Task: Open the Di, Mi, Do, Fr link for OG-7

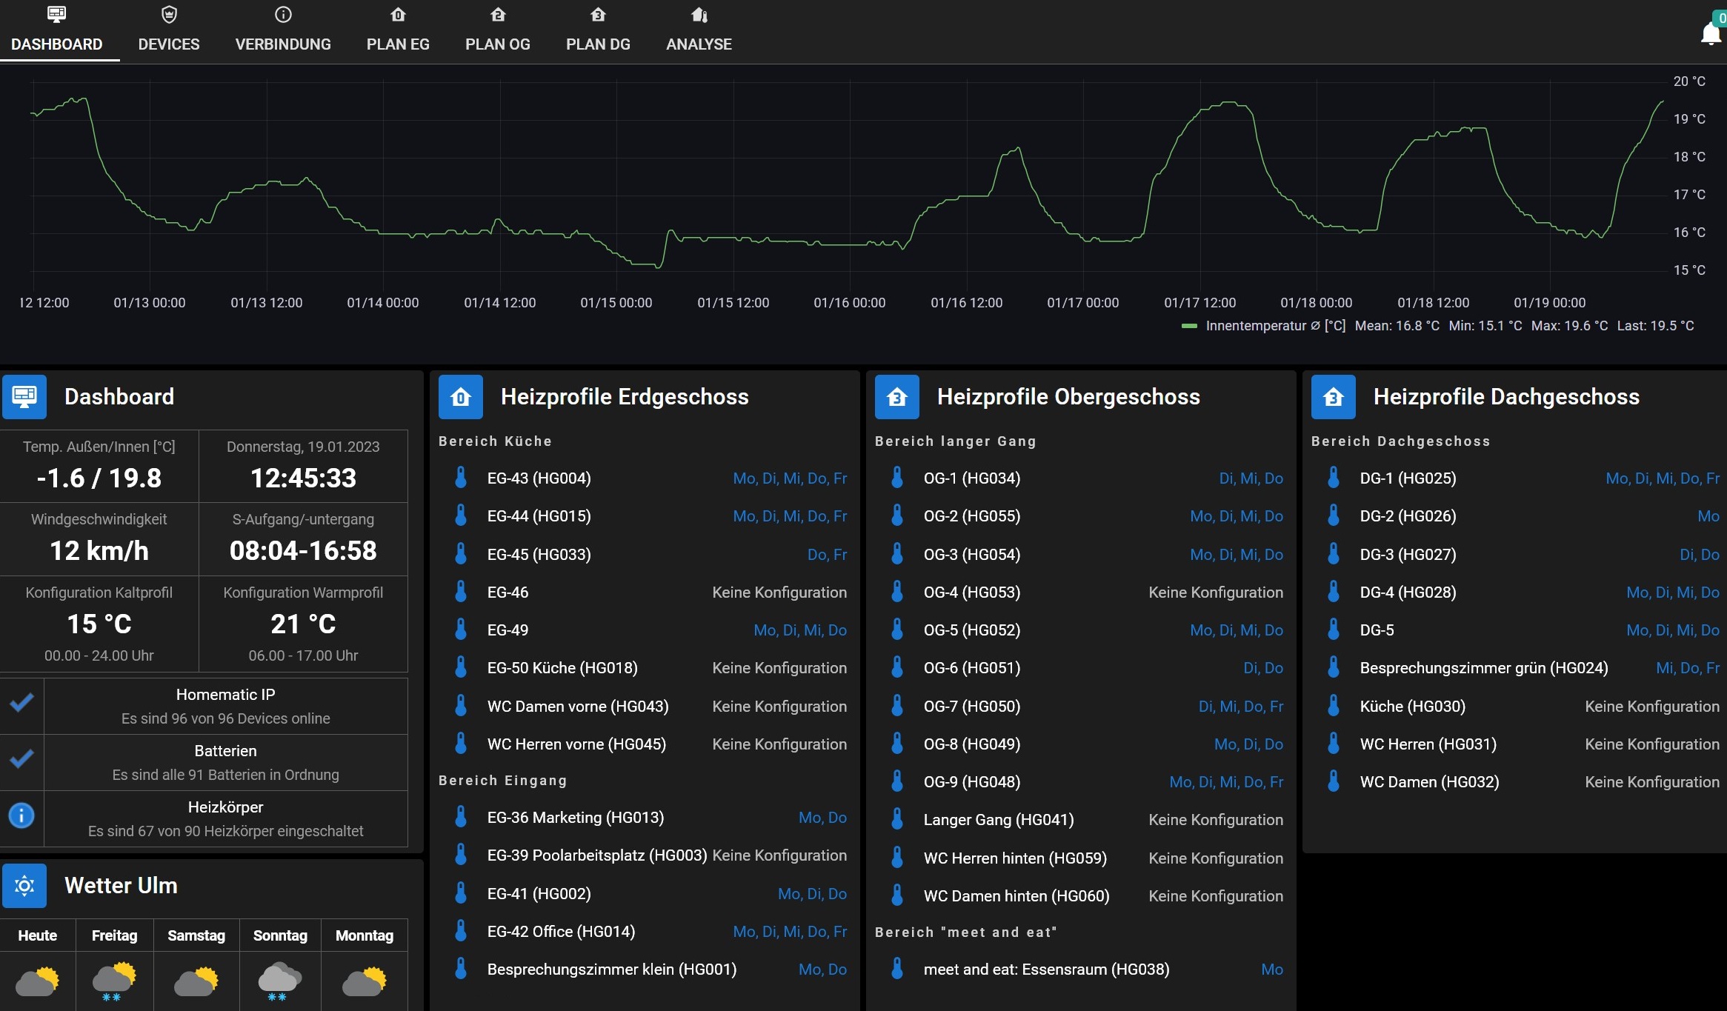Action: 1241,707
